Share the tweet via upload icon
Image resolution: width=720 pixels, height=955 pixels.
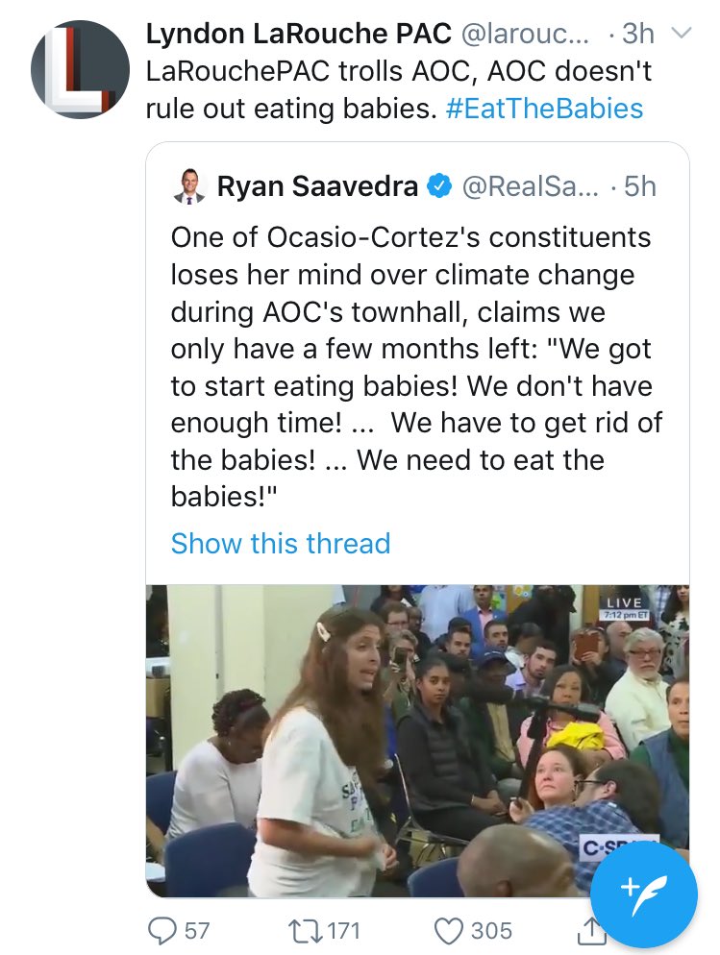[x=588, y=930]
